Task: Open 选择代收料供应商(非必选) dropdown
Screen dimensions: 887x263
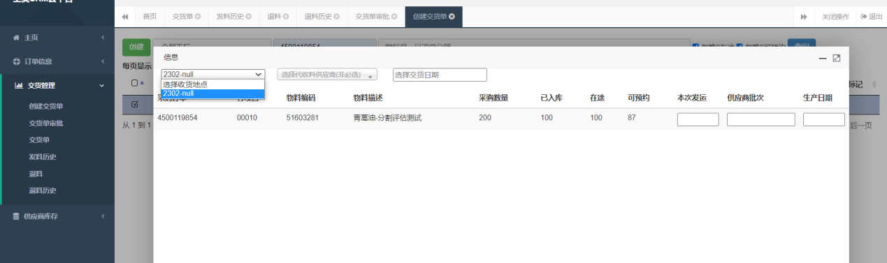Action: (x=328, y=75)
